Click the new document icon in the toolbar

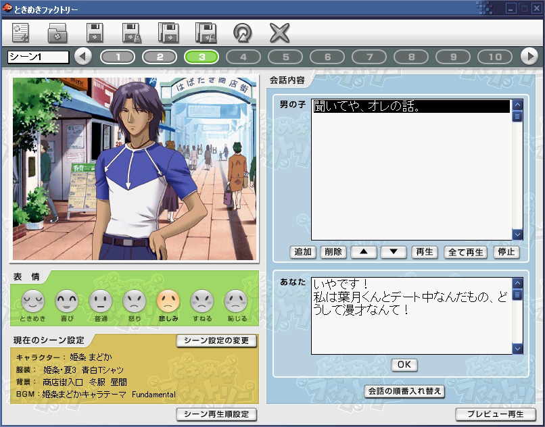tap(21, 32)
